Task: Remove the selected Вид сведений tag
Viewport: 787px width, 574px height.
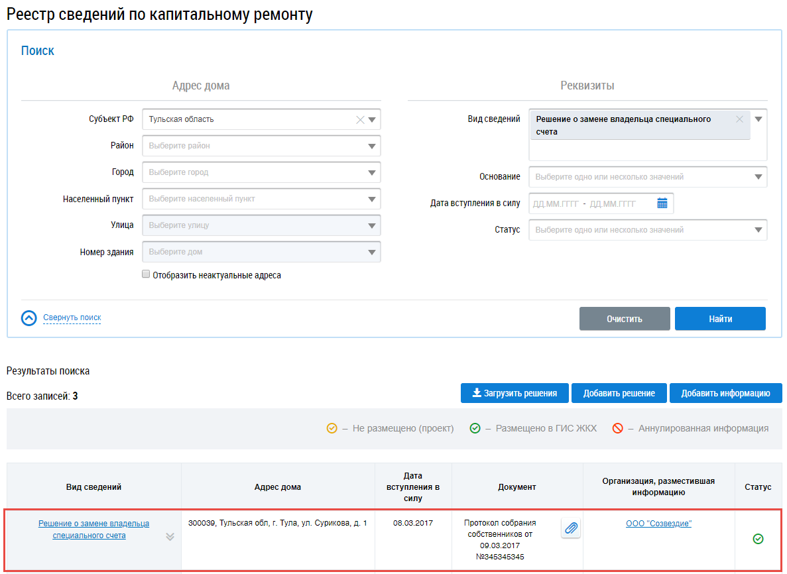Action: tap(739, 119)
